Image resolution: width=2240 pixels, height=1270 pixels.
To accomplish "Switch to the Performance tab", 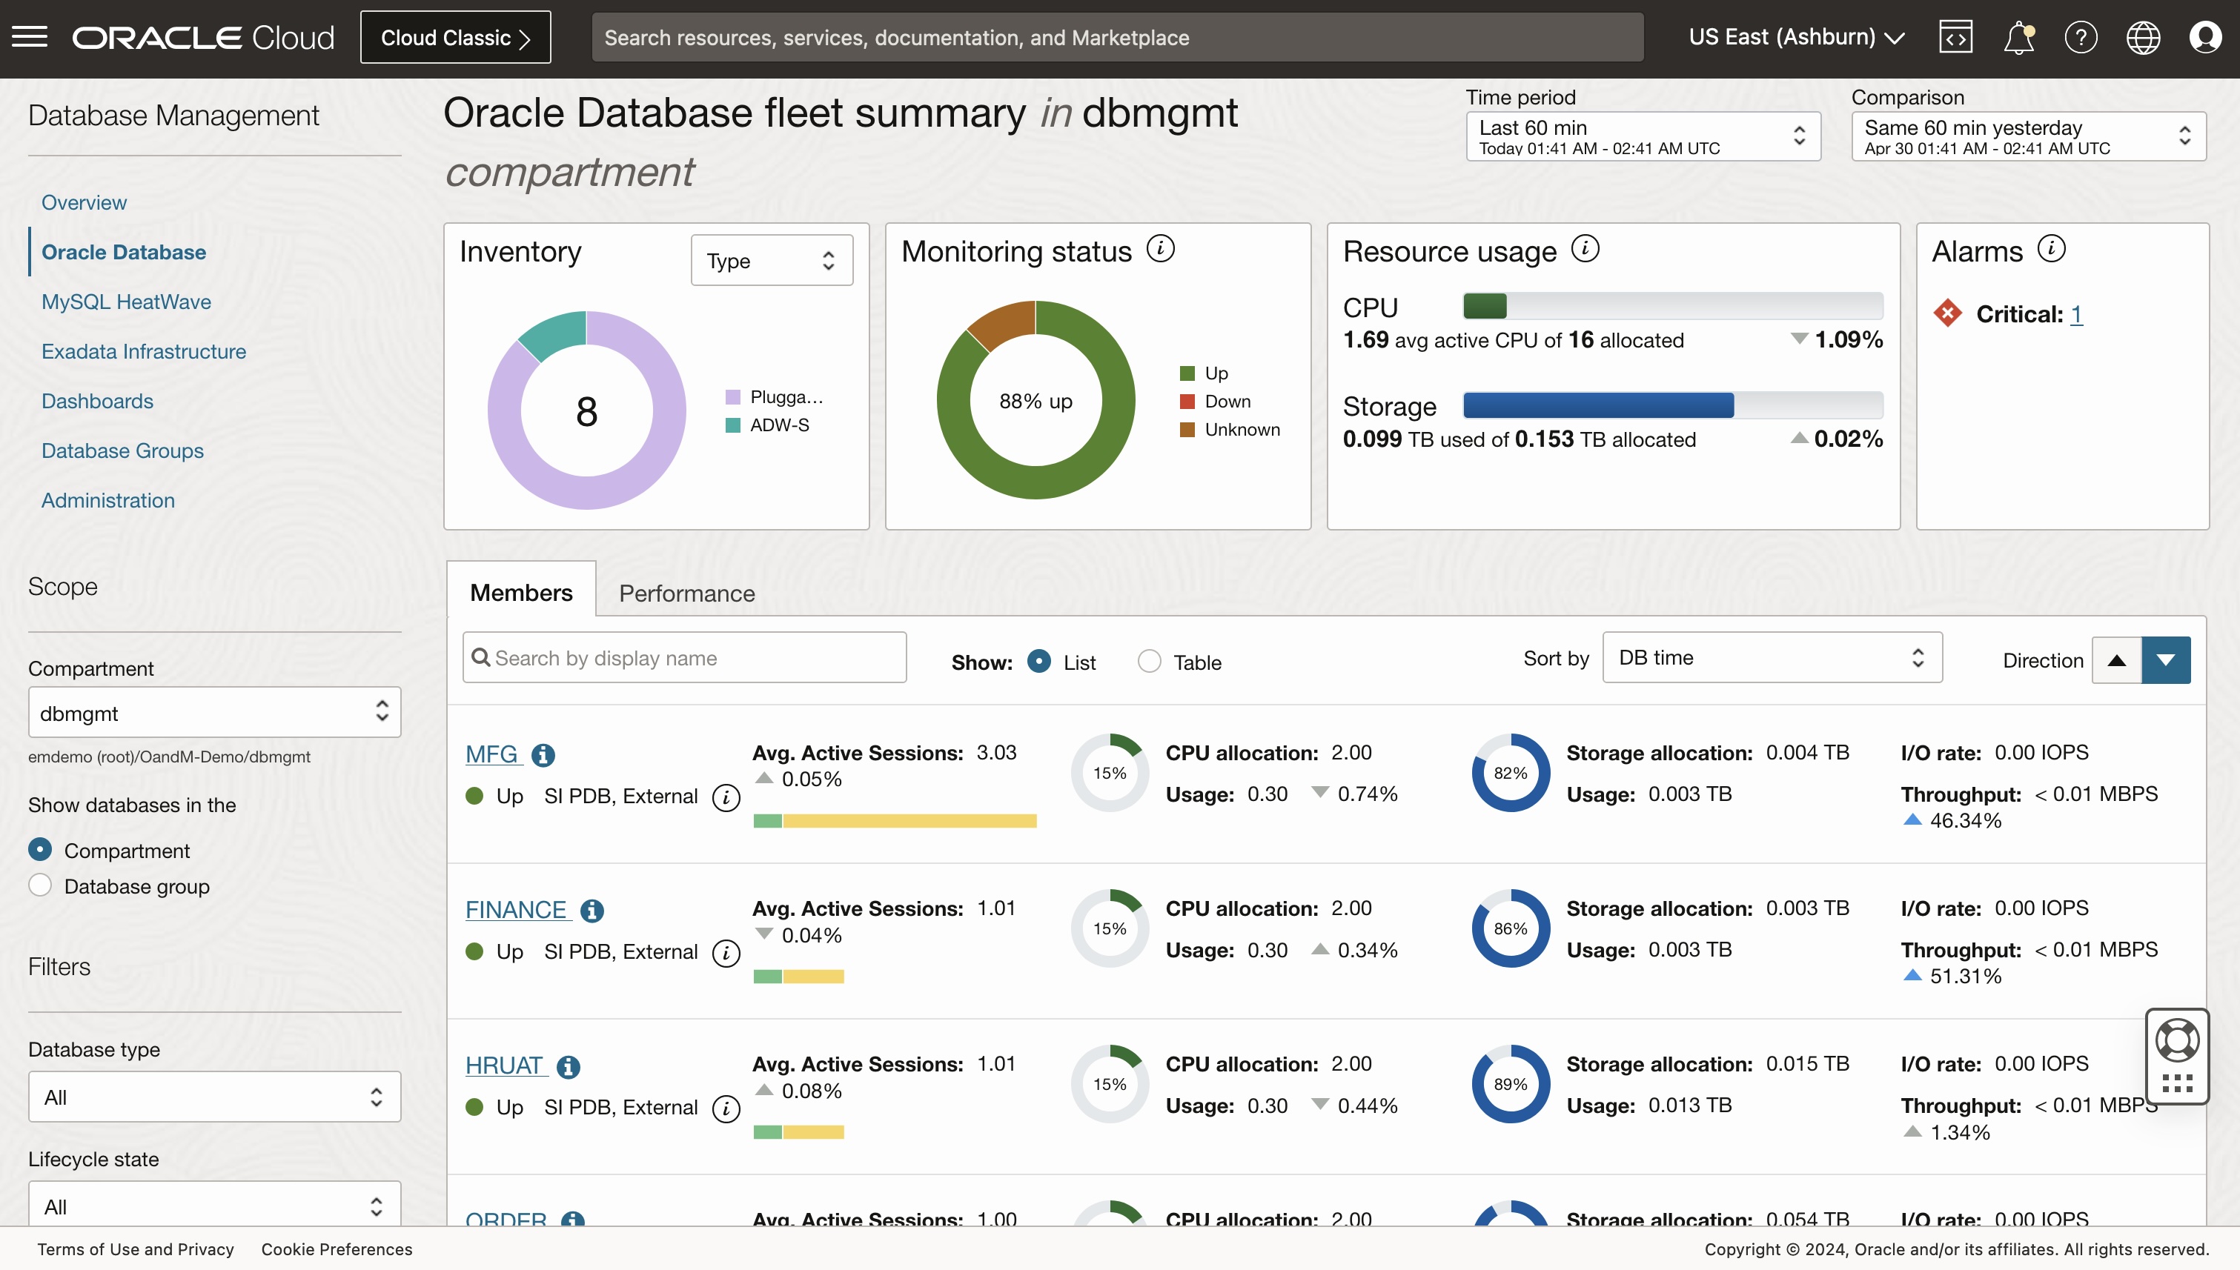I will click(686, 593).
